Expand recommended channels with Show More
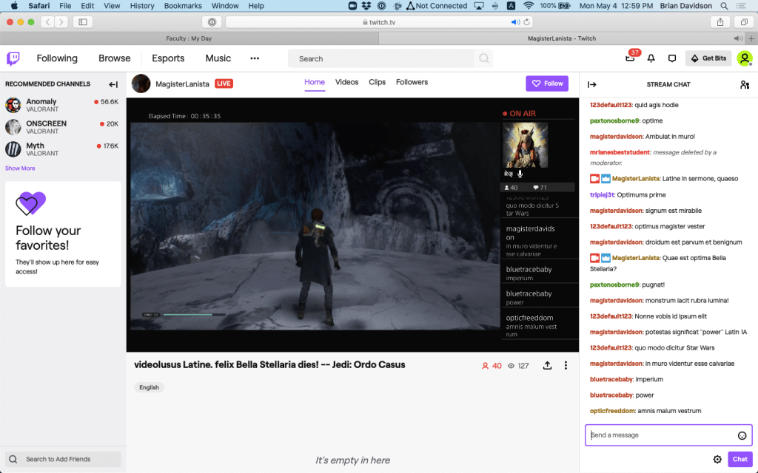This screenshot has height=473, width=758. click(20, 169)
